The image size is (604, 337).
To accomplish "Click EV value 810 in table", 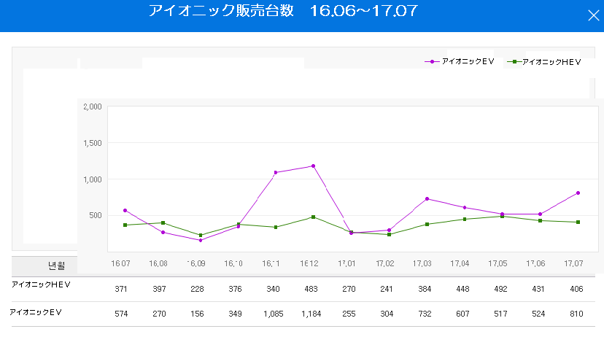I will click(x=576, y=314).
